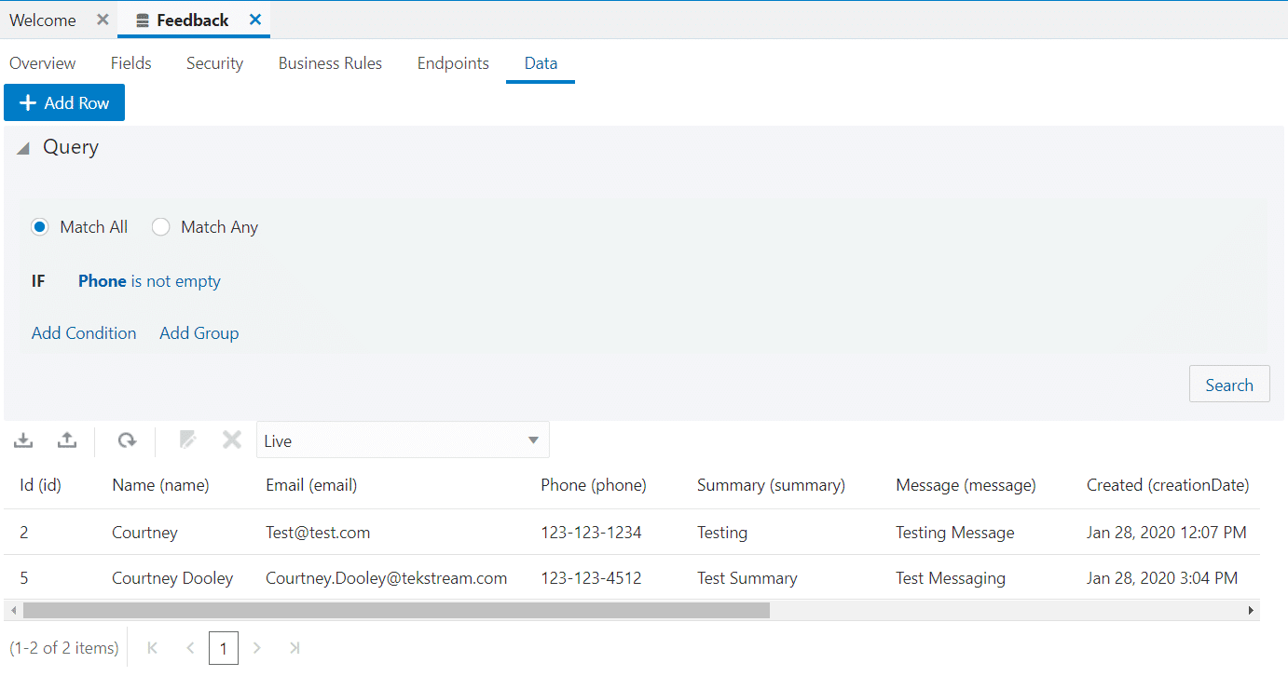Screen dimensions: 1288x676
Task: Close the Welcome tab with its X
Action: [x=103, y=20]
